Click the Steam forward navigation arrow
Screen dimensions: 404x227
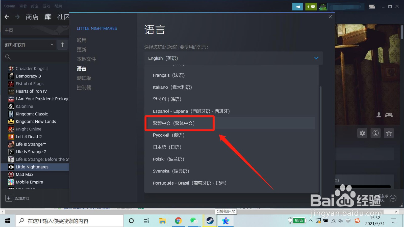click(x=17, y=17)
